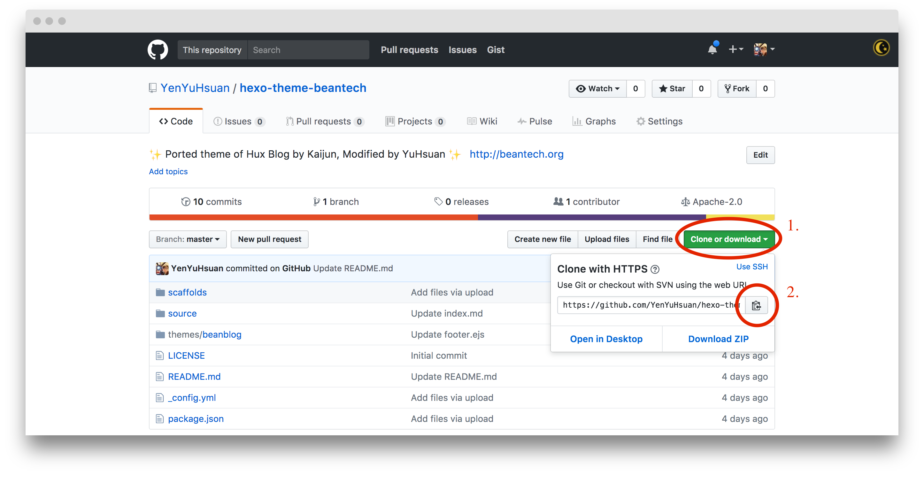This screenshot has width=924, height=480.
Task: Open the plus create-new menu
Action: tap(736, 49)
